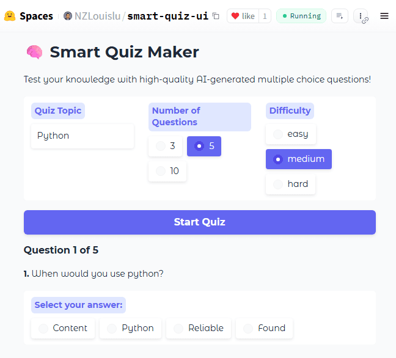Open the hamburger navigation menu
This screenshot has width=396, height=358.
(x=384, y=16)
